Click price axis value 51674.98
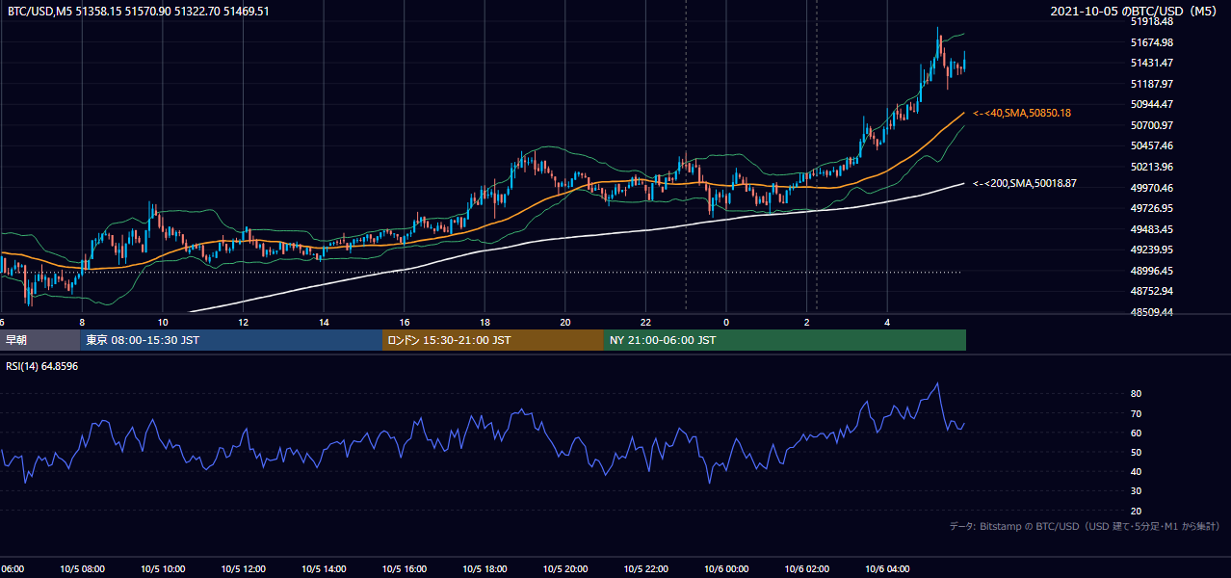 (x=1152, y=42)
